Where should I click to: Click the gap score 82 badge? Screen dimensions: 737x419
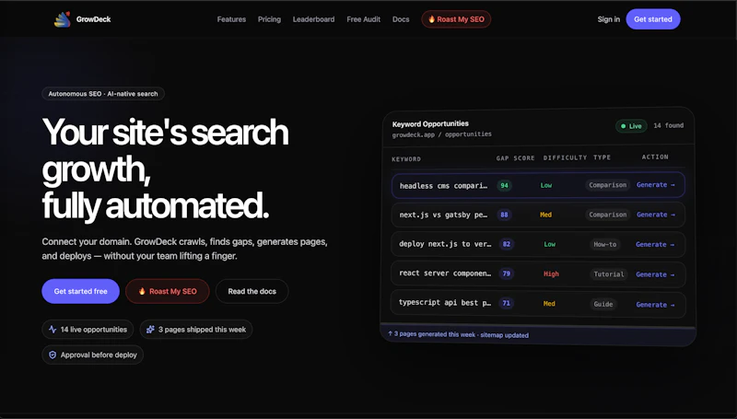(x=506, y=244)
